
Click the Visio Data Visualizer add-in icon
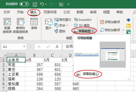[x=128, y=20]
